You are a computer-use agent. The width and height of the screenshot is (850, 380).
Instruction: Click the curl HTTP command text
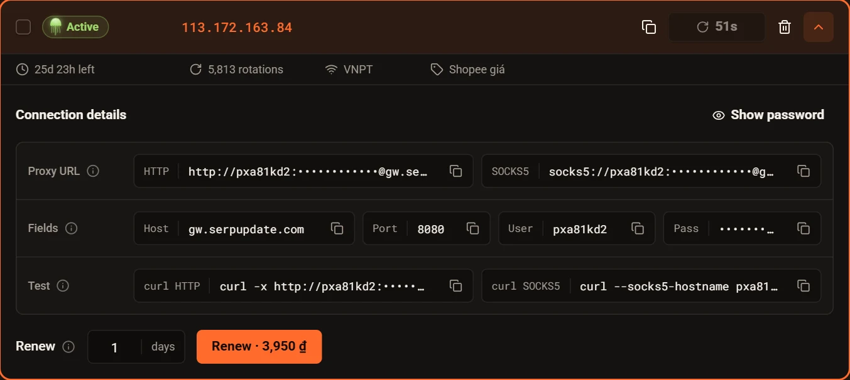click(x=322, y=287)
